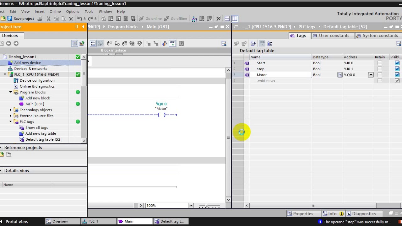
Task: Open the Online menu
Action: coord(55,11)
